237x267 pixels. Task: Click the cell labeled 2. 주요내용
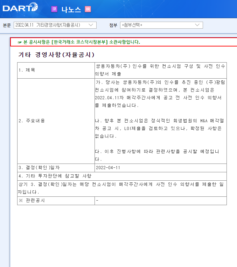pyautogui.click(x=56, y=121)
